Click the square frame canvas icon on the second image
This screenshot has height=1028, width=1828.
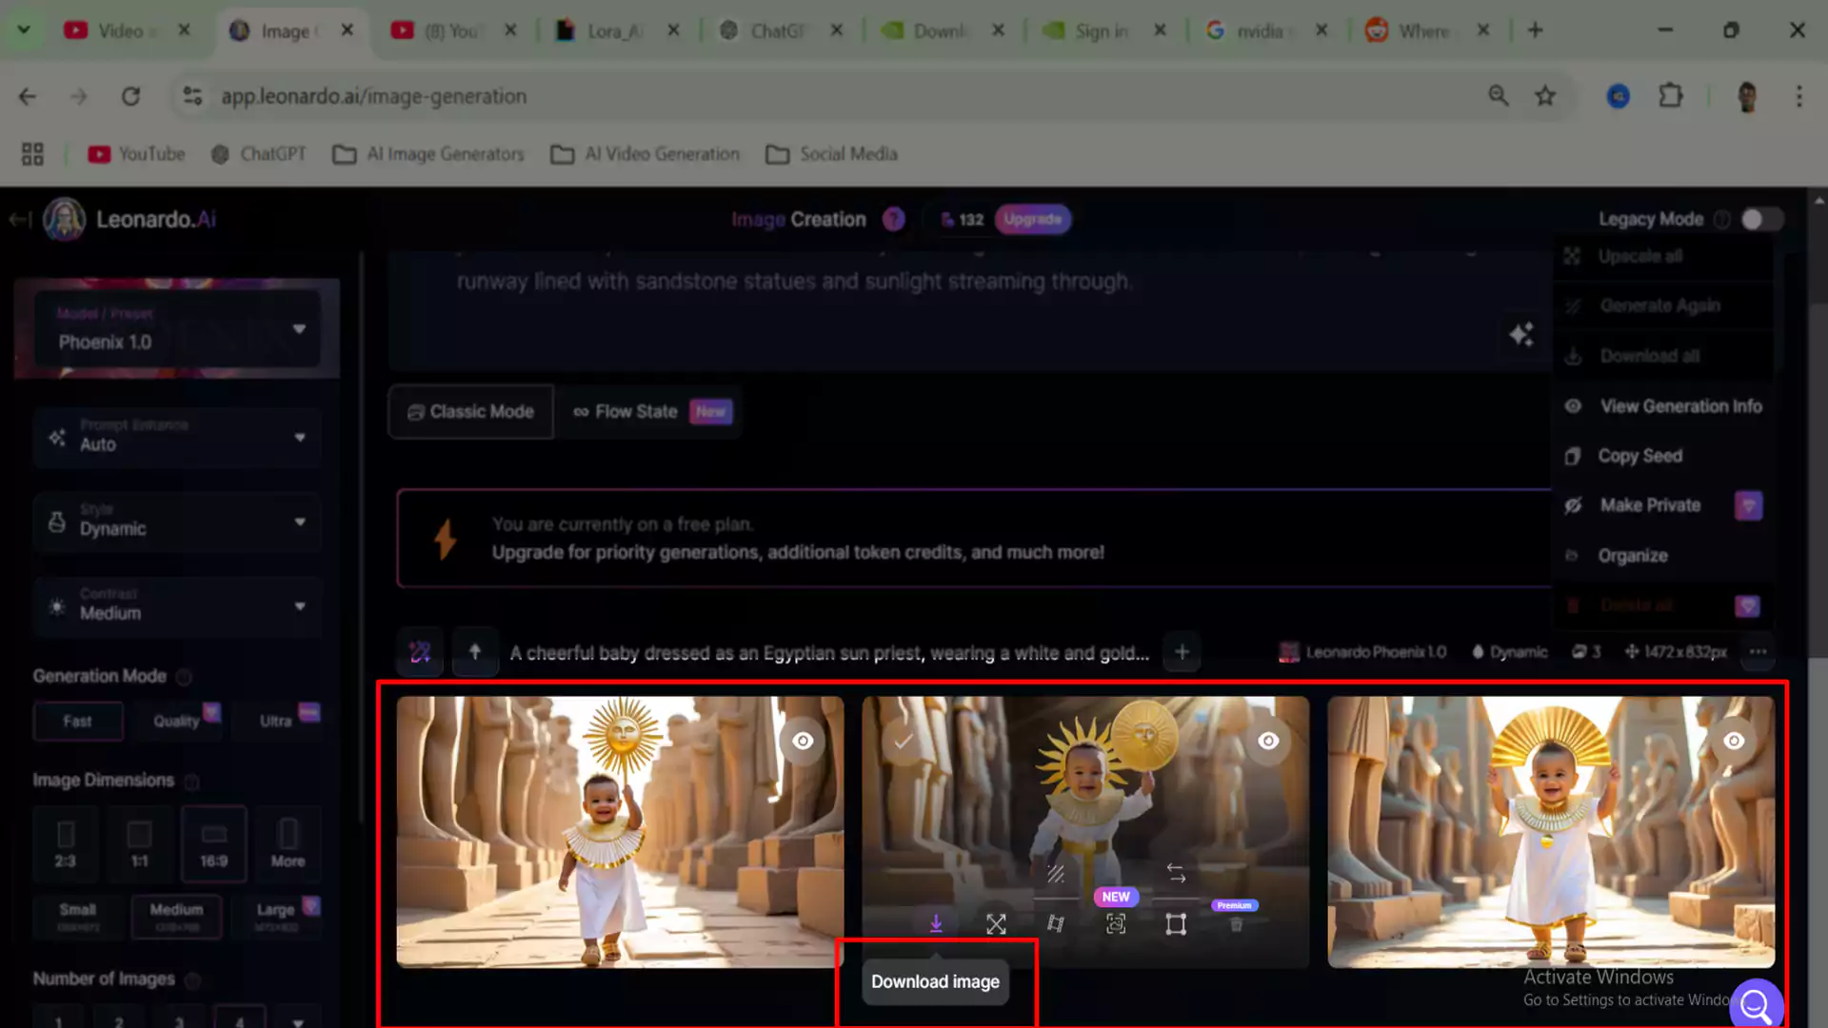(1176, 924)
